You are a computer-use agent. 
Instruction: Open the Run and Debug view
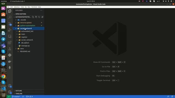[10, 30]
